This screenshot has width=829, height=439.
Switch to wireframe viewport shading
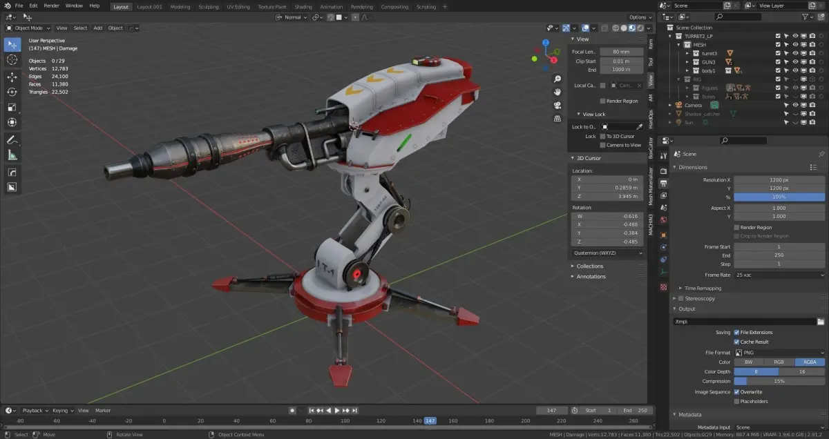616,28
